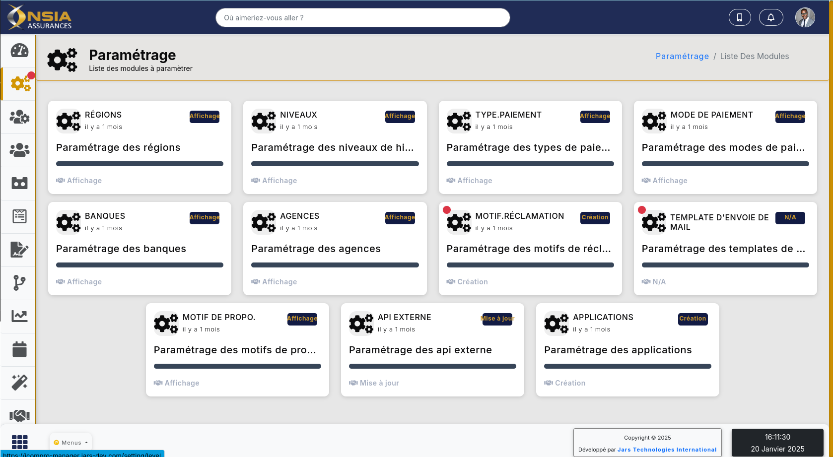The height and width of the screenshot is (457, 833).
Task: Click the notifications bell button
Action: tap(770, 17)
